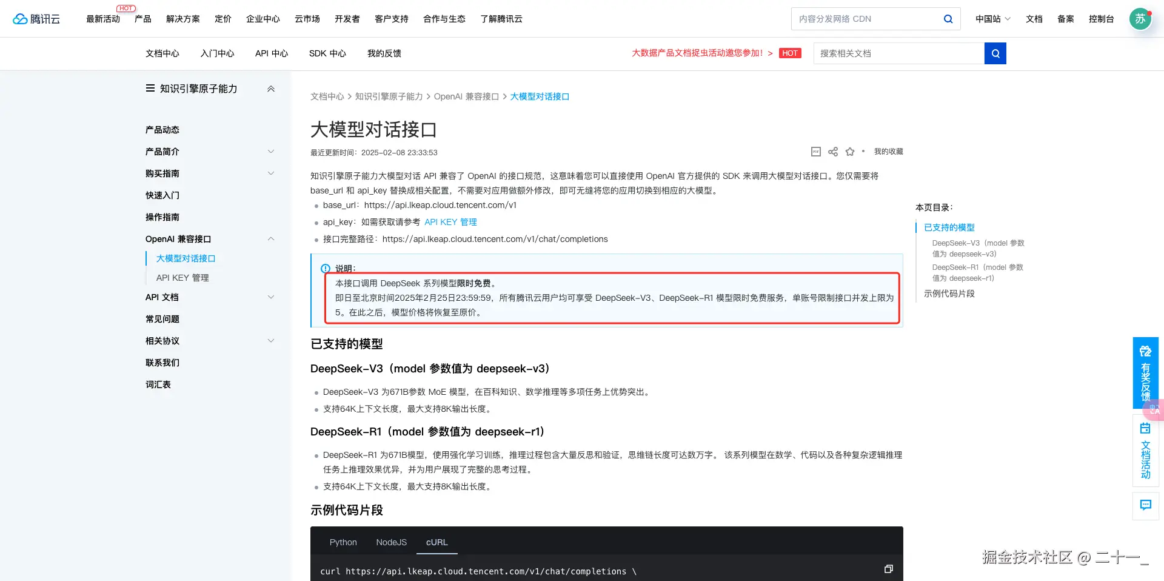Open the 最新活动 menu
The height and width of the screenshot is (581, 1164).
tap(103, 19)
